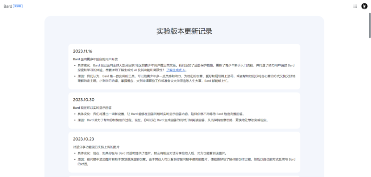371x177 pixels.
Task: Select the 2023.10.23 date heading
Action: coord(84,139)
